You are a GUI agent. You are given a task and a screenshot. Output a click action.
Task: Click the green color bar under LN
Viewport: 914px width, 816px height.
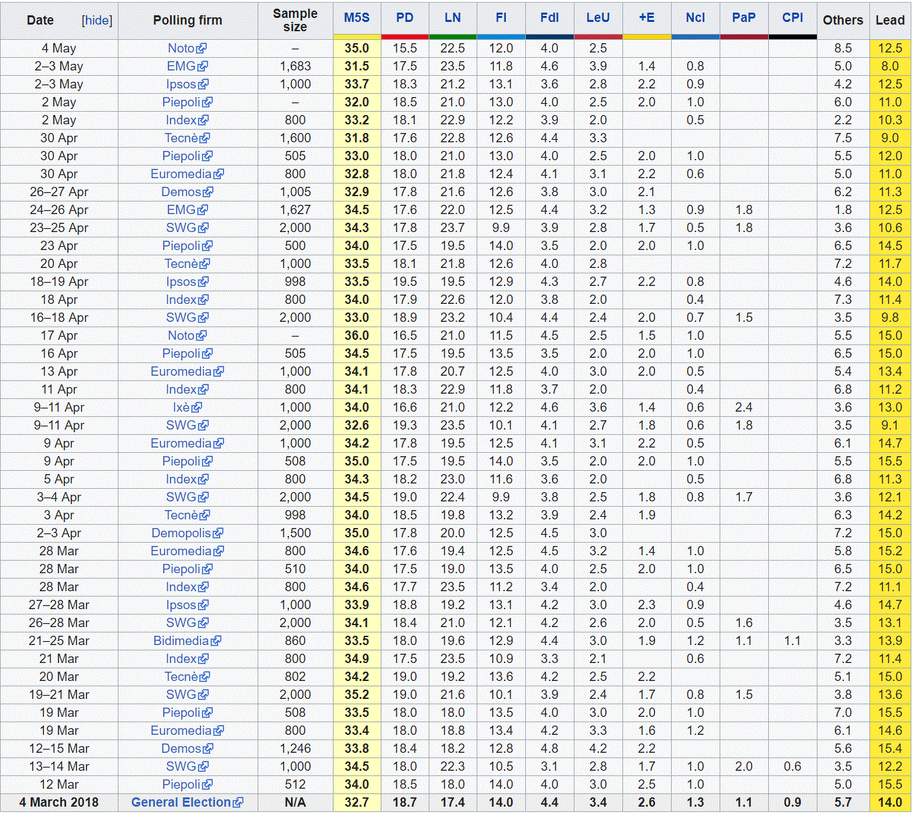tap(453, 37)
